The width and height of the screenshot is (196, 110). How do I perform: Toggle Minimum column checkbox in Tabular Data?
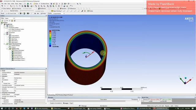coord(149,100)
